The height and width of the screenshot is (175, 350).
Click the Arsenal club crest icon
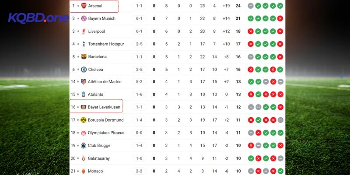[x=84, y=6]
